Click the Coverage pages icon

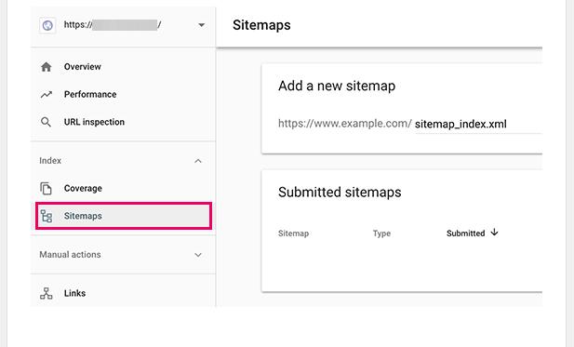click(46, 189)
